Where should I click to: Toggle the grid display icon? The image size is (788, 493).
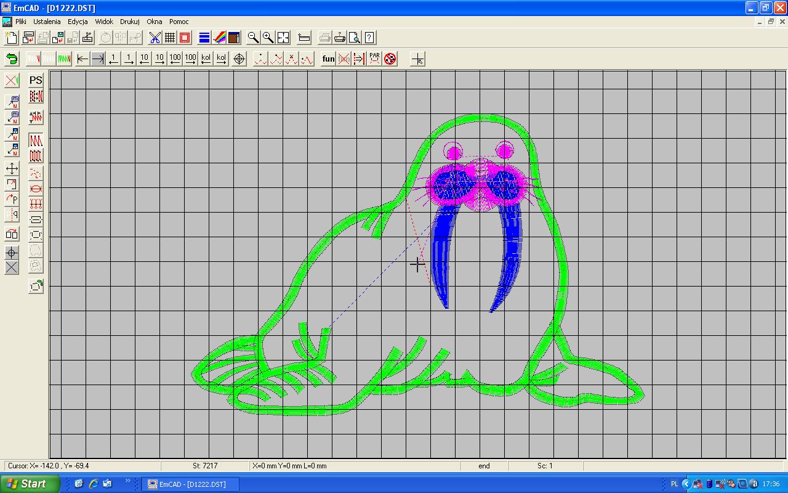tap(170, 38)
